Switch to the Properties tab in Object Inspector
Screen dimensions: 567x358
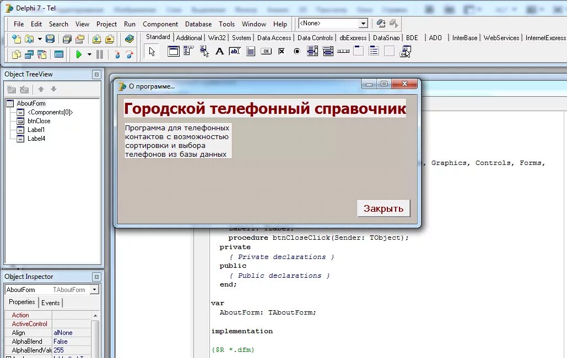coord(21,302)
